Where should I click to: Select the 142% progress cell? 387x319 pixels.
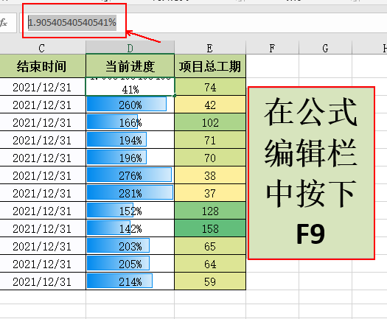130,228
